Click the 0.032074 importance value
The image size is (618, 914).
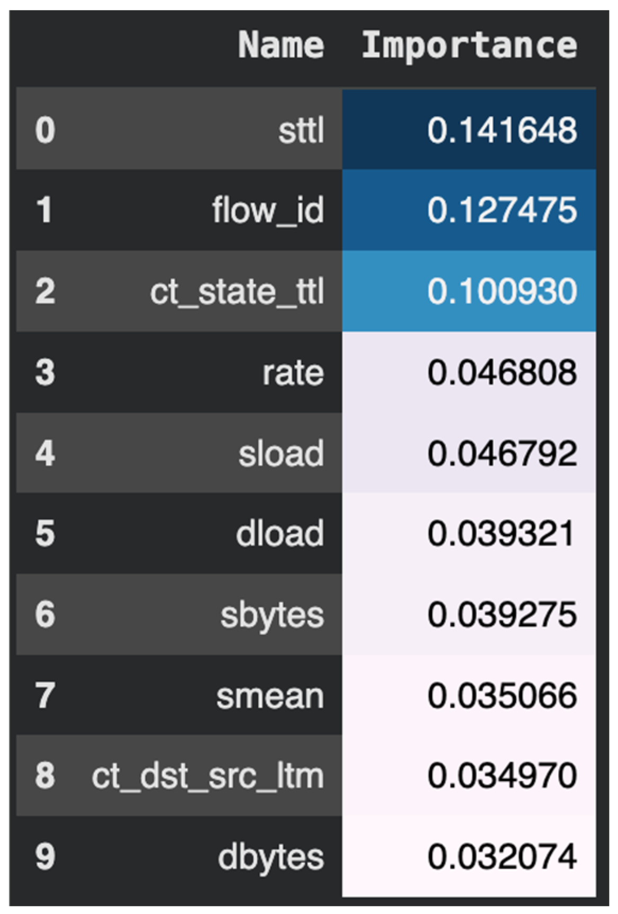point(501,857)
